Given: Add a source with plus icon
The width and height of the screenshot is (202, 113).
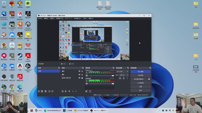Looking at the screenshot, I should [x=62, y=91].
